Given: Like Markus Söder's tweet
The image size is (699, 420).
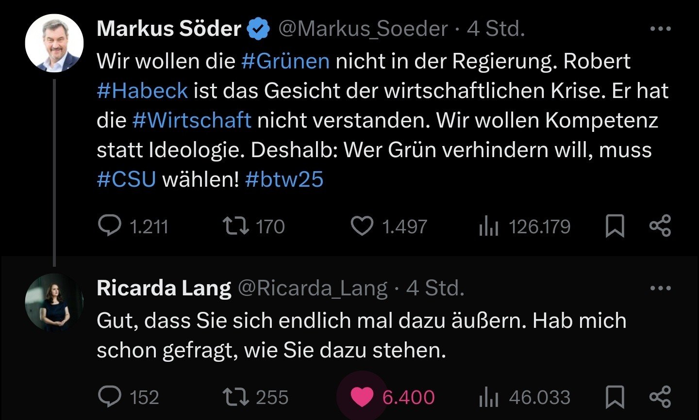Looking at the screenshot, I should [362, 226].
